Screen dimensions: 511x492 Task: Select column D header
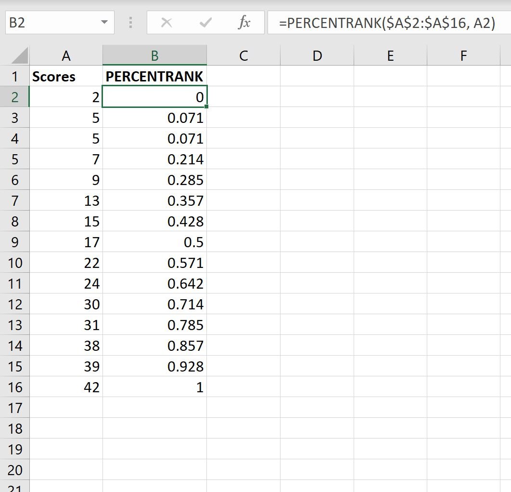click(317, 55)
